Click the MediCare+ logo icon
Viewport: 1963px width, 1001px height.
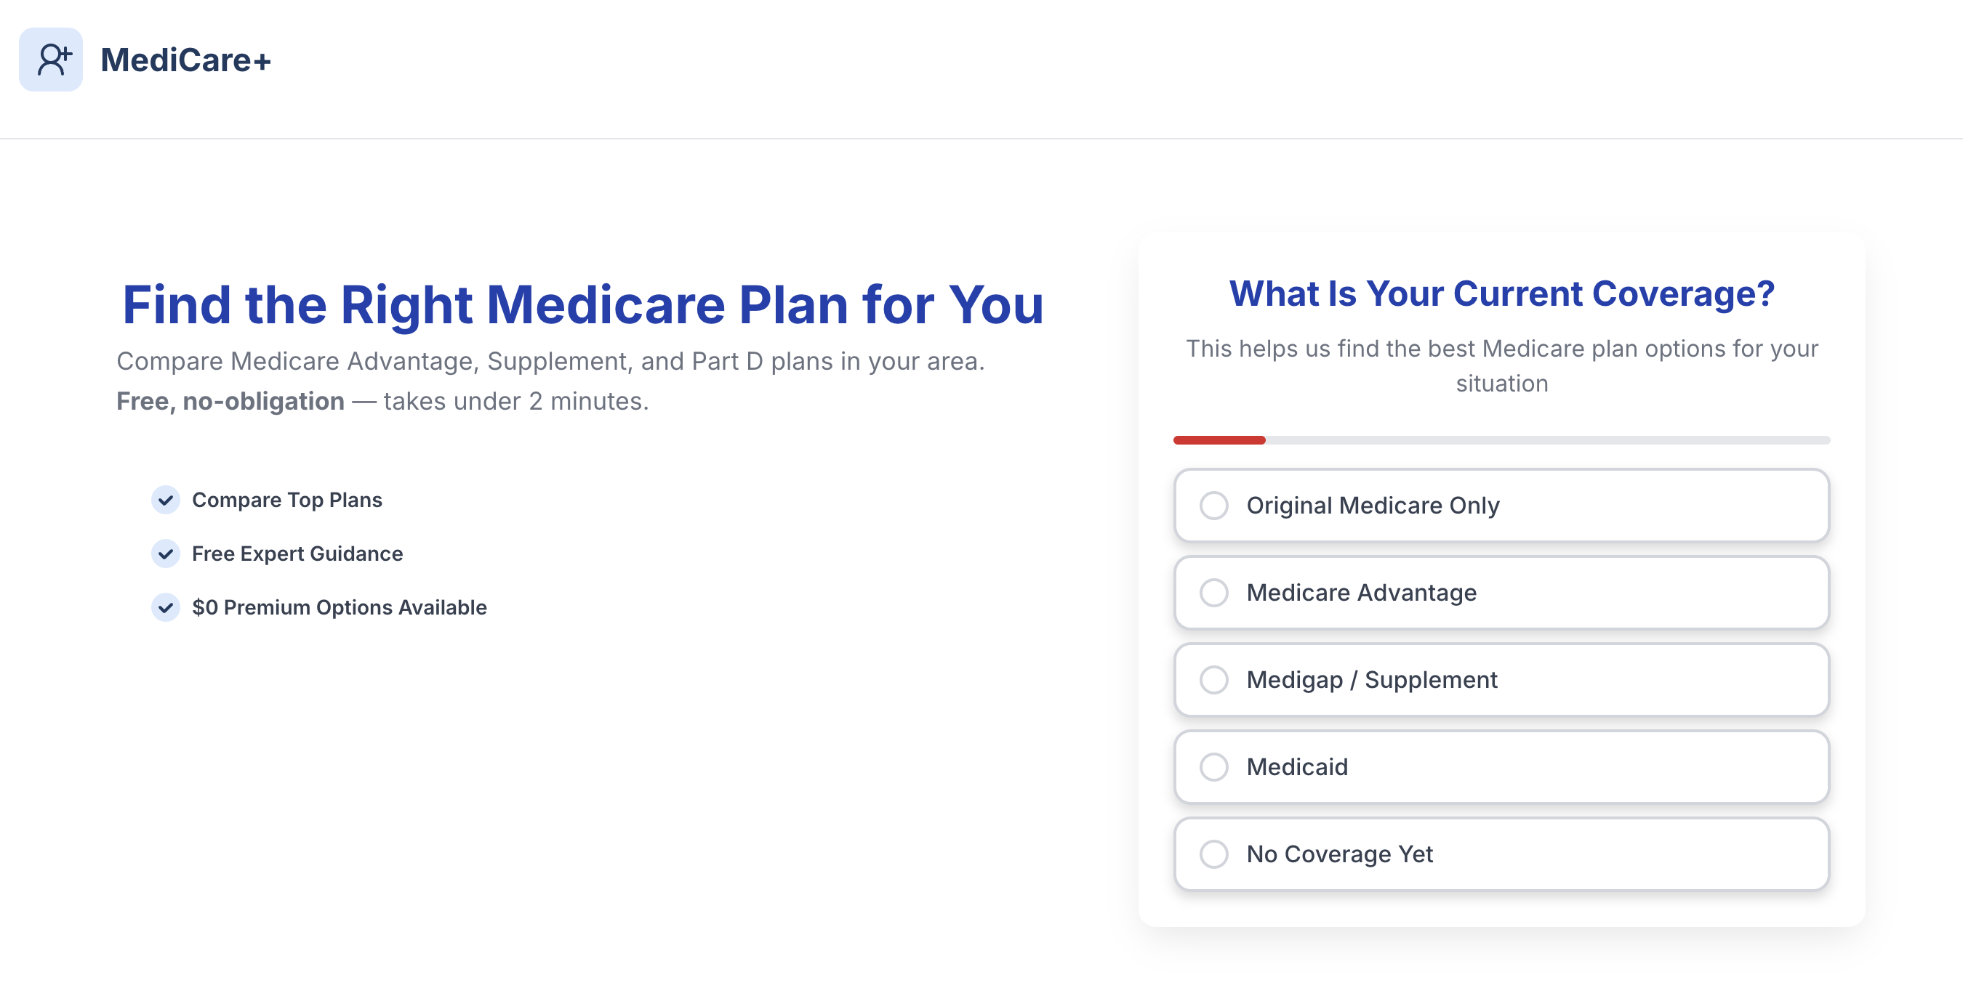[51, 60]
